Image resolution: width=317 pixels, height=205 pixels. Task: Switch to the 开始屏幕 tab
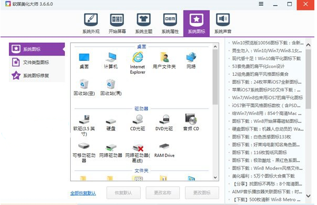117,24
